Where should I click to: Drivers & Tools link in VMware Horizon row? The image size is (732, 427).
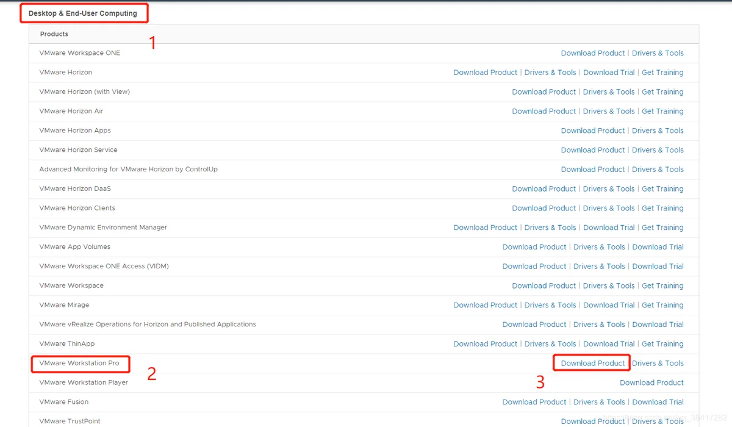tap(550, 73)
